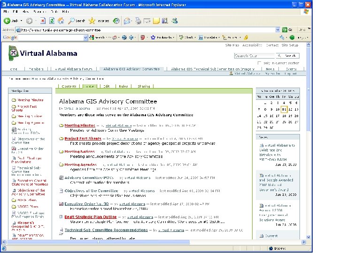
Task: Select day 11 in the calendar
Action: (x=284, y=109)
